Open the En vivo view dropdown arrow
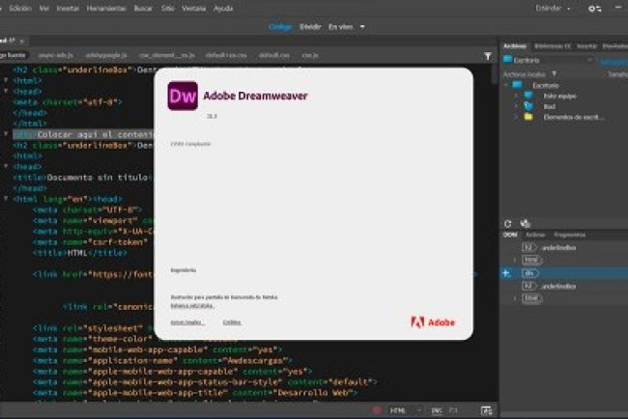The width and height of the screenshot is (628, 419). [362, 27]
